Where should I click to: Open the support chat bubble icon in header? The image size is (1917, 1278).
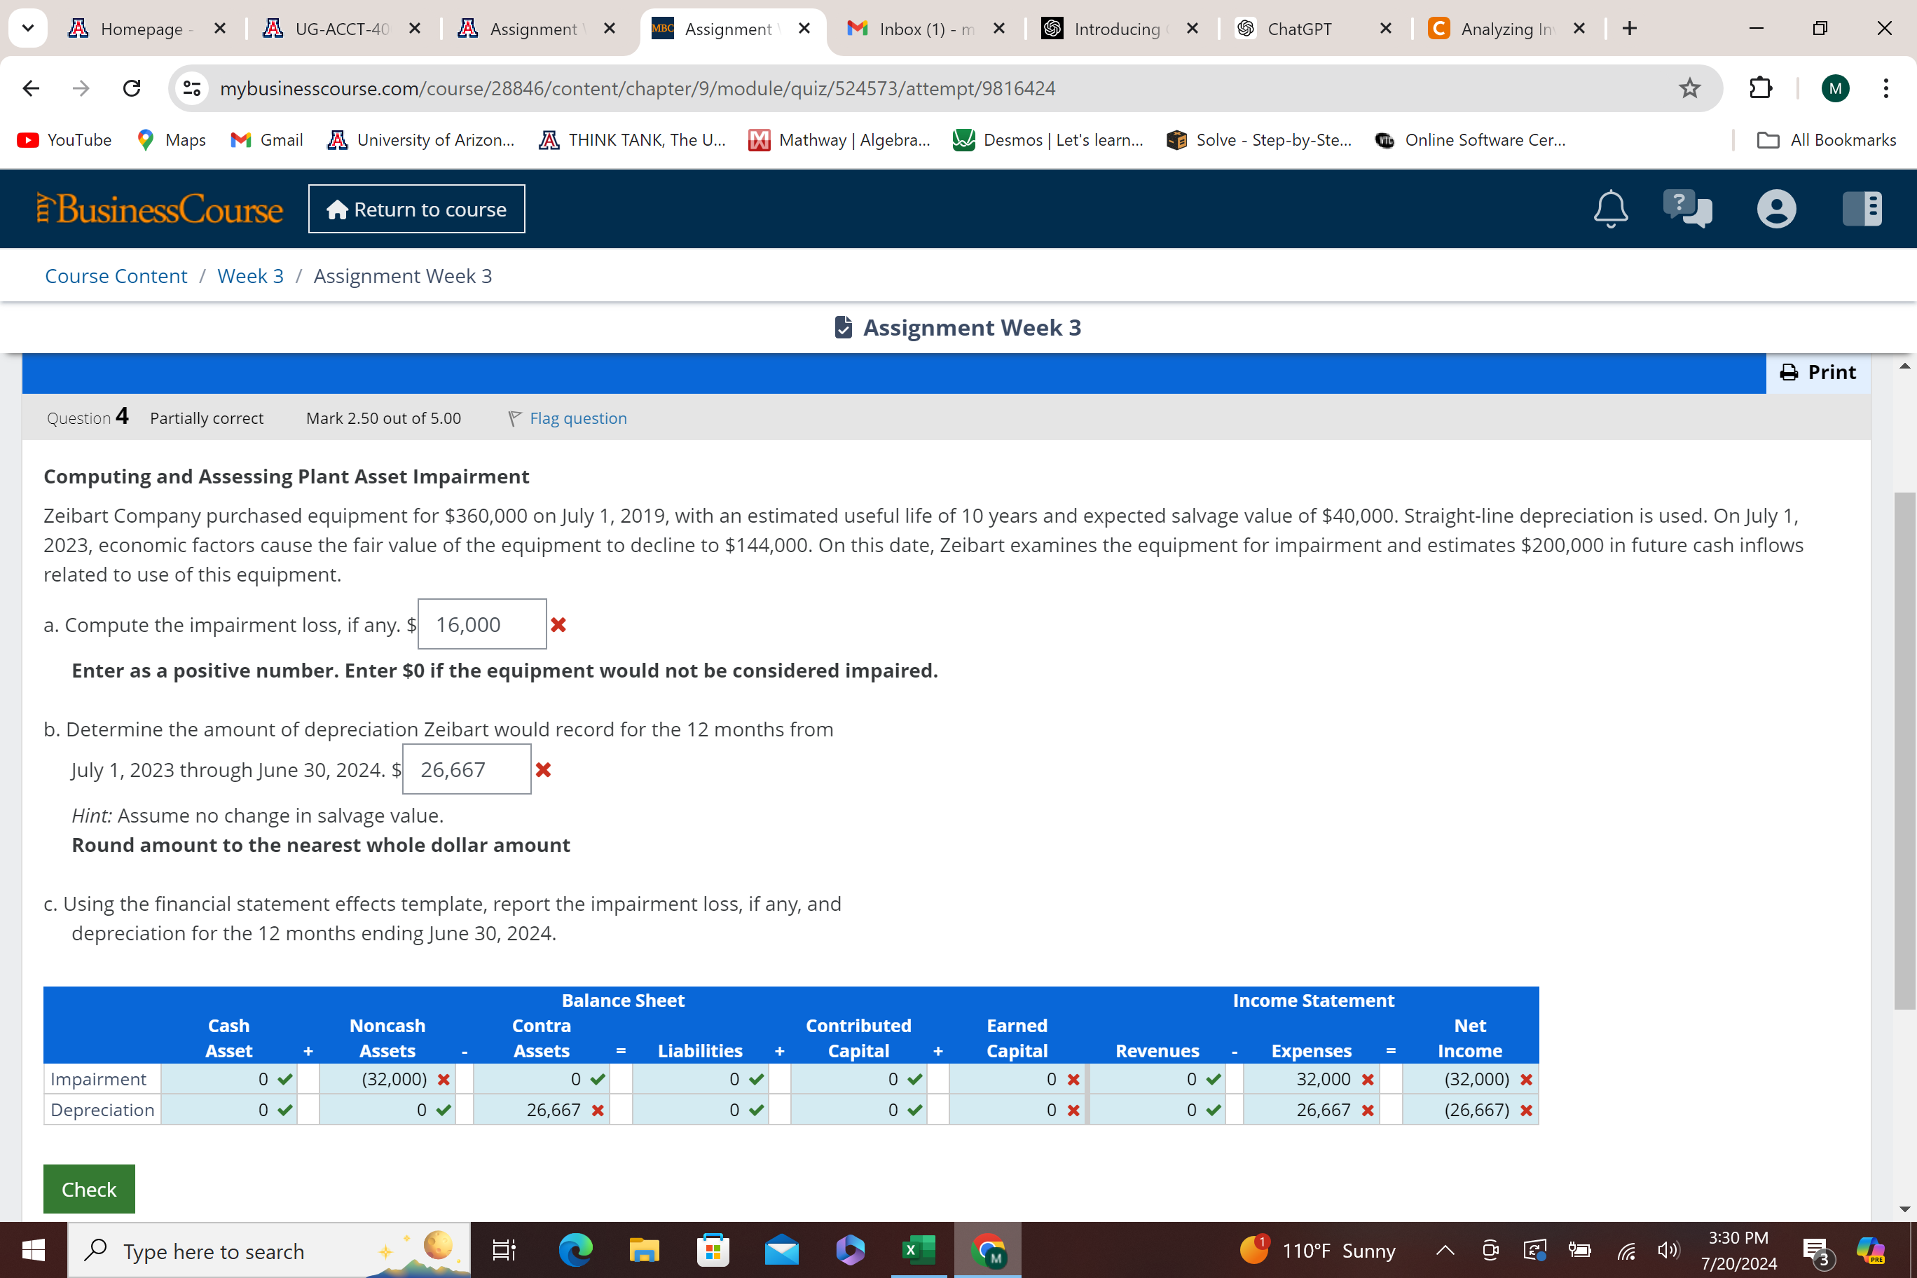point(1688,209)
